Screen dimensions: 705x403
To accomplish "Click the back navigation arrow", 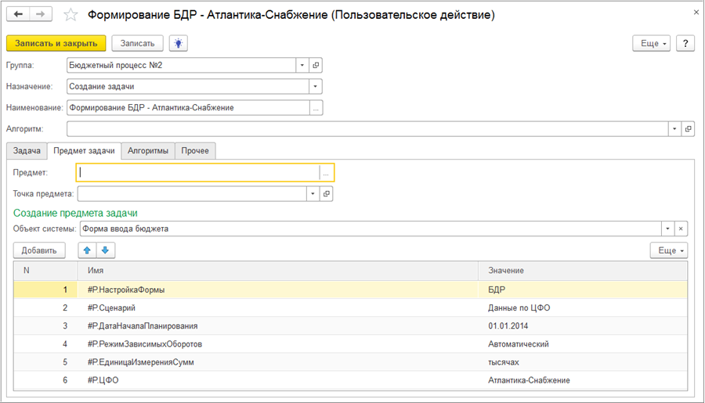I will [18, 15].
